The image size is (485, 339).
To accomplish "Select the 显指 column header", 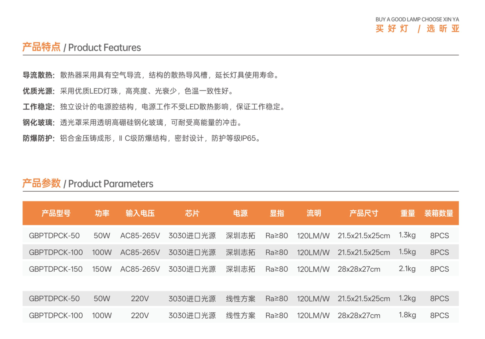I will [x=277, y=213].
